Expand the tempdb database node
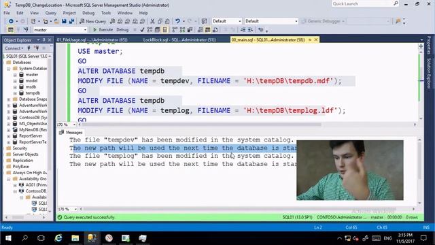The height and width of the screenshot is (245, 435). tap(15, 93)
